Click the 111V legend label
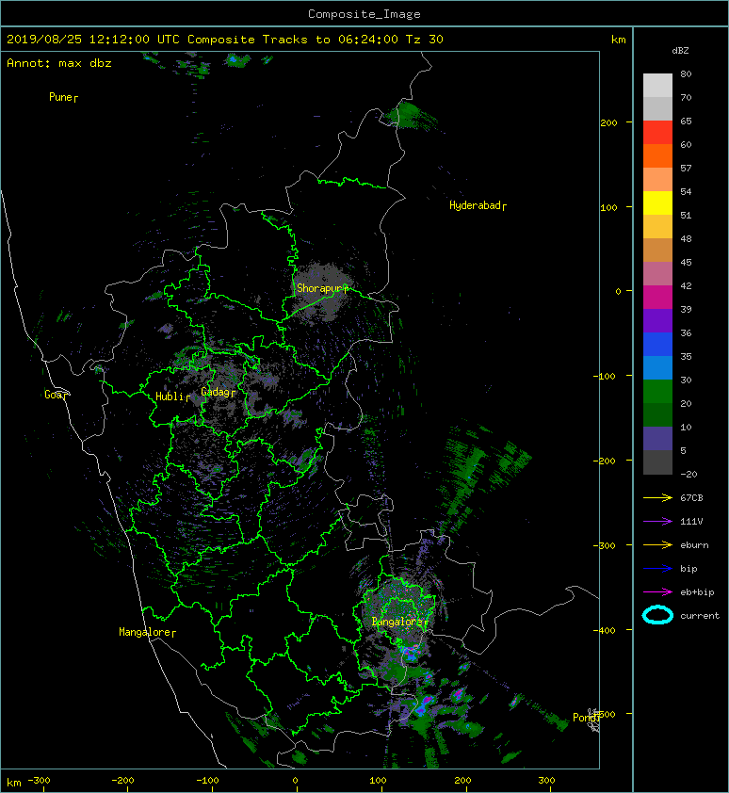The width and height of the screenshot is (729, 793). (x=691, y=522)
